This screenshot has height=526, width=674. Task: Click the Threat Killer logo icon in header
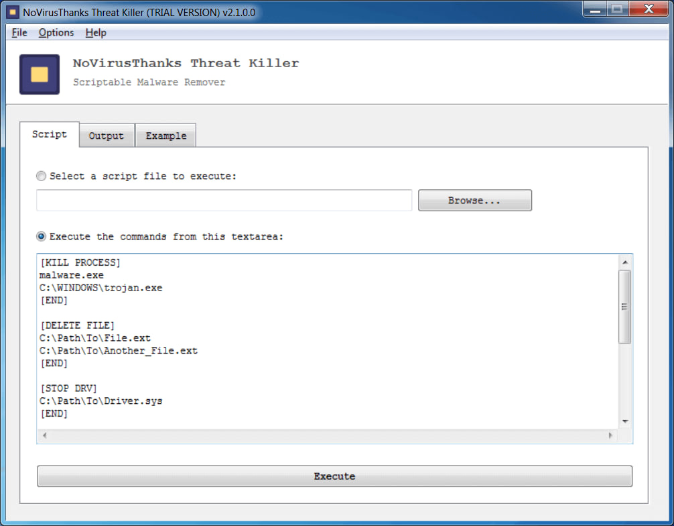(x=40, y=74)
